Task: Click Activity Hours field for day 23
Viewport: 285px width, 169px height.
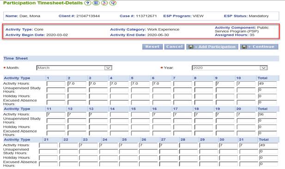Action: tap(89, 145)
